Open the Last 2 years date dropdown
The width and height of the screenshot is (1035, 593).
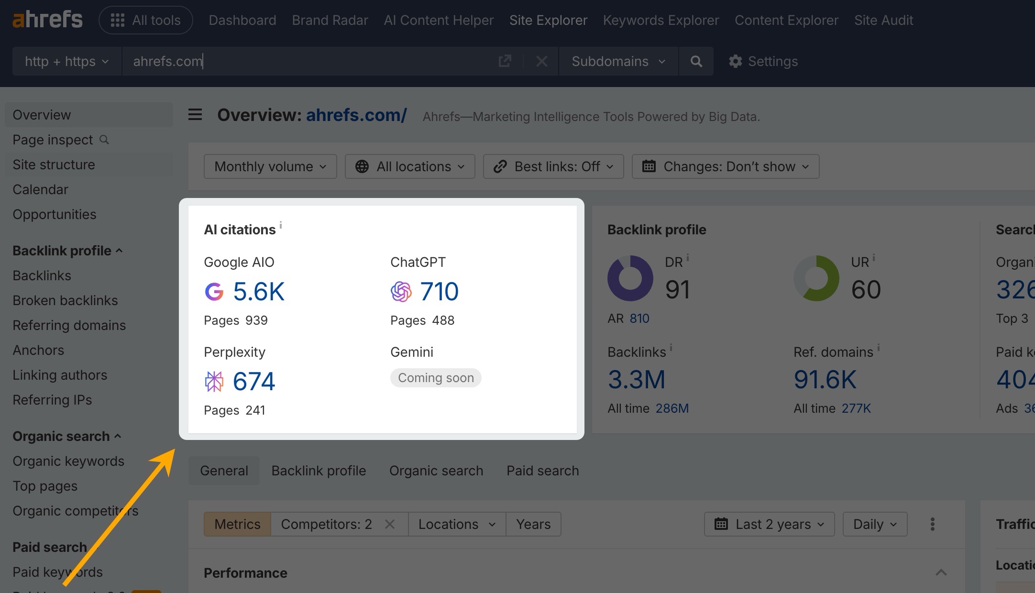tap(769, 524)
